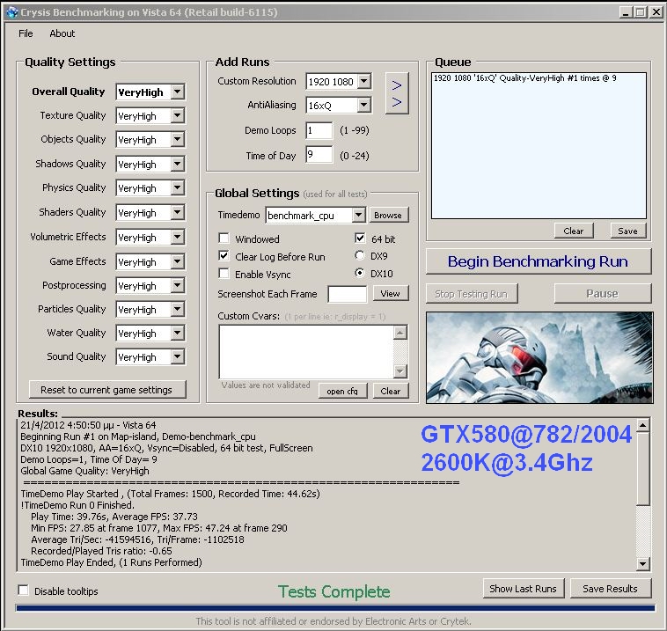Screen dimensions: 667x631
Task: Expand the Postprocessing dropdown
Action: [x=178, y=285]
